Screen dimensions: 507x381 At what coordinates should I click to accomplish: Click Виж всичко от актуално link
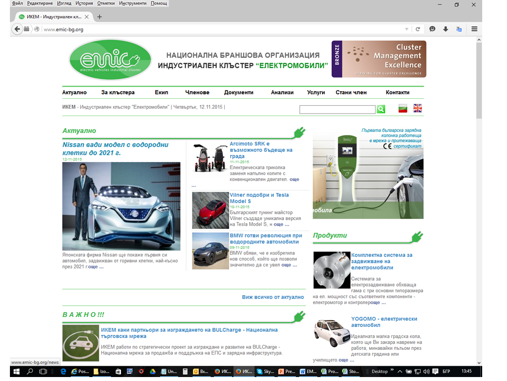tap(273, 297)
